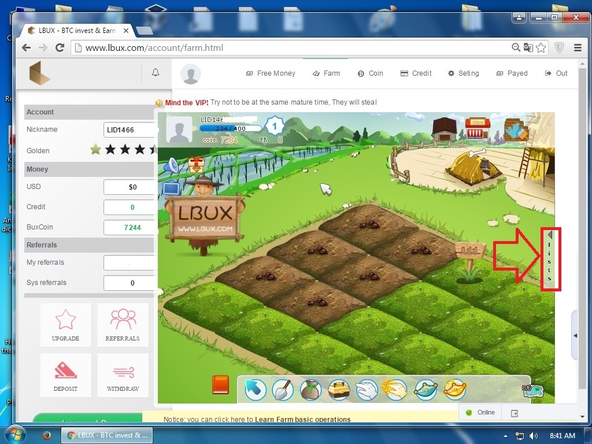Expand the collapsed right-edge panel arrow
This screenshot has height=444, width=592.
click(575, 335)
